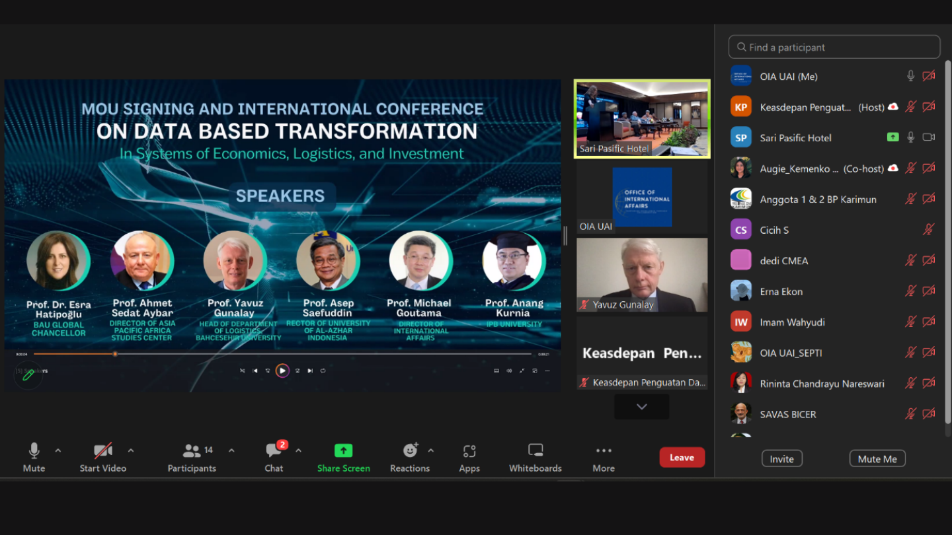Select the Yavuz Gunalay video tile
The height and width of the screenshot is (535, 952).
pos(642,275)
